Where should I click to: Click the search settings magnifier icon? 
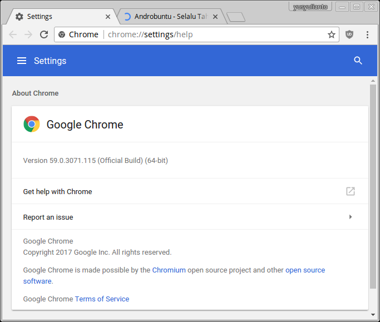[358, 61]
